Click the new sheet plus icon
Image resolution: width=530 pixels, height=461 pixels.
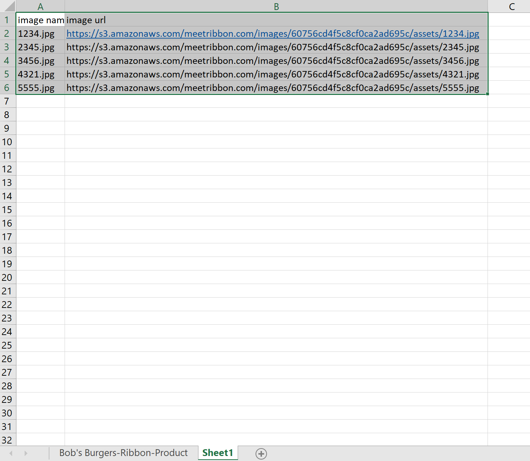[x=261, y=454]
